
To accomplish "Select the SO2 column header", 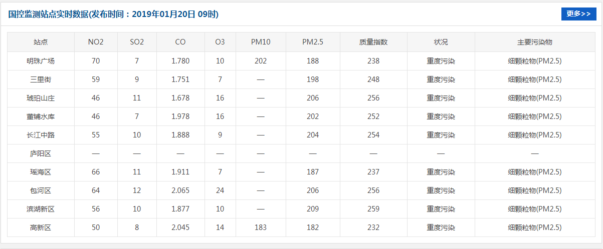I will (137, 42).
